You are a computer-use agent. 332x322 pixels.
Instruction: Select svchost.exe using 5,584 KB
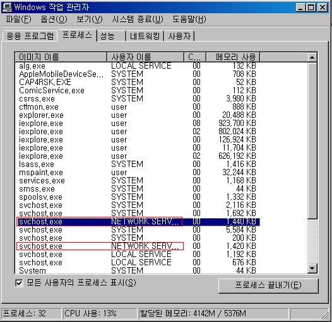[x=138, y=230]
